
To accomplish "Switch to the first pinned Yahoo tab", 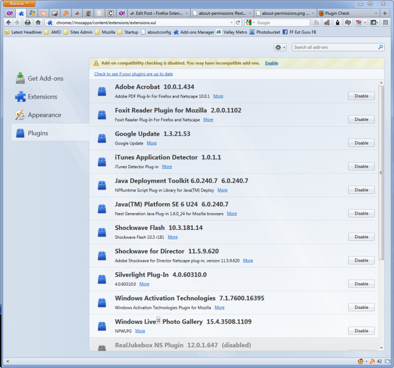I will pos(10,13).
